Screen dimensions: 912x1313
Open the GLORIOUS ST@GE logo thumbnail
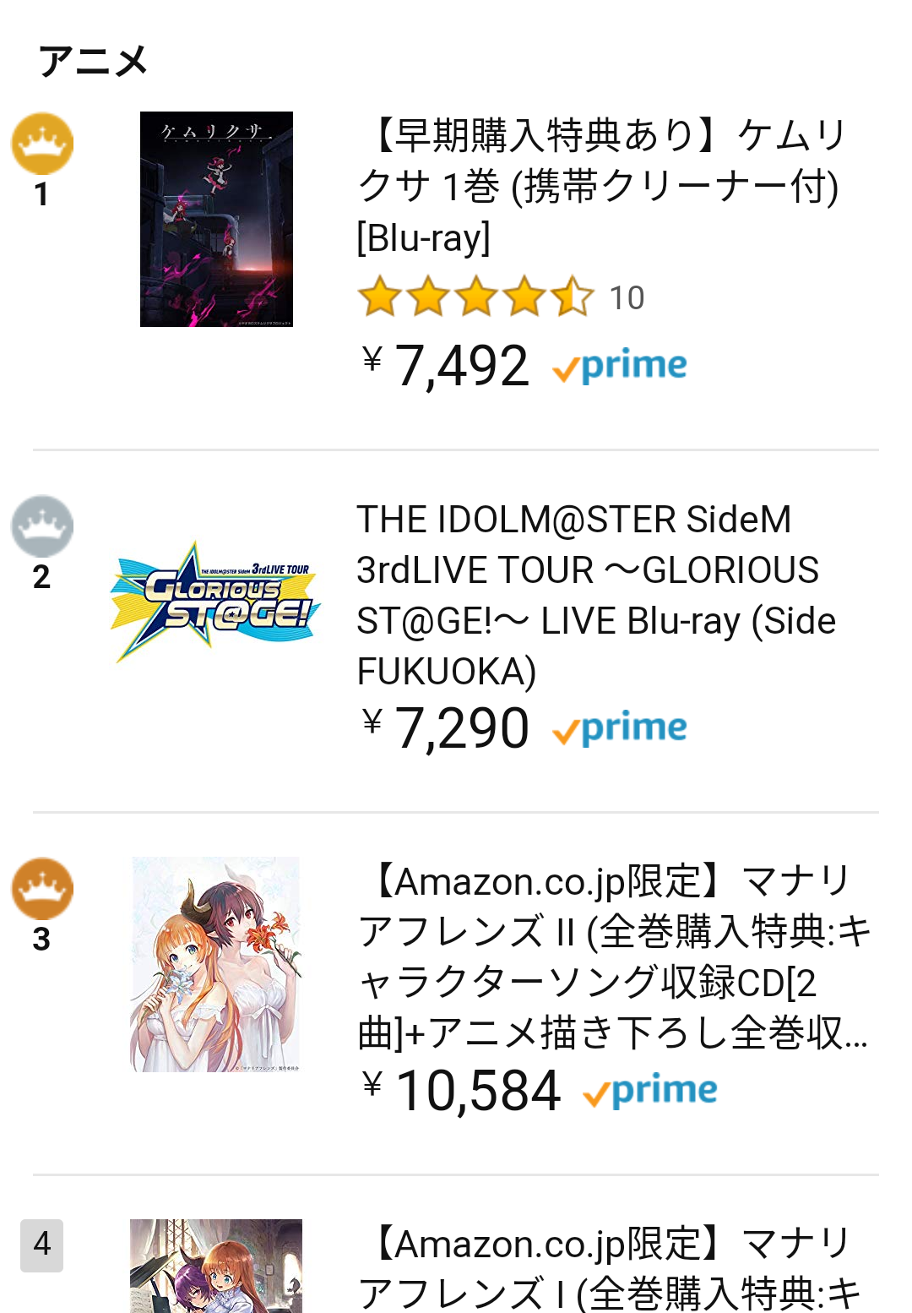[x=216, y=602]
